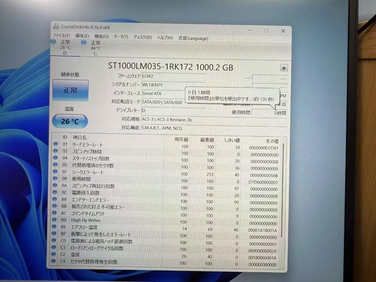The width and height of the screenshot is (376, 282).
Task: Click the 正常 health status button
Action: click(70, 90)
